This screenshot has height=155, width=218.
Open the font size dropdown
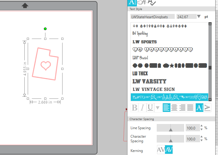[x=199, y=17]
